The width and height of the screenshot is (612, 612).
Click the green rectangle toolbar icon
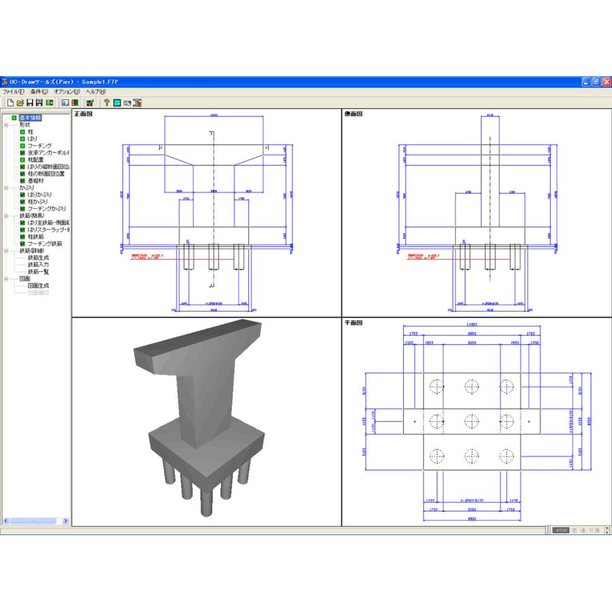point(50,103)
